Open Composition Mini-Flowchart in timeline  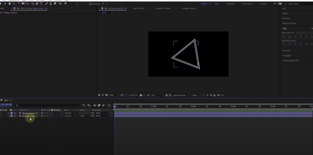[x=83, y=105]
